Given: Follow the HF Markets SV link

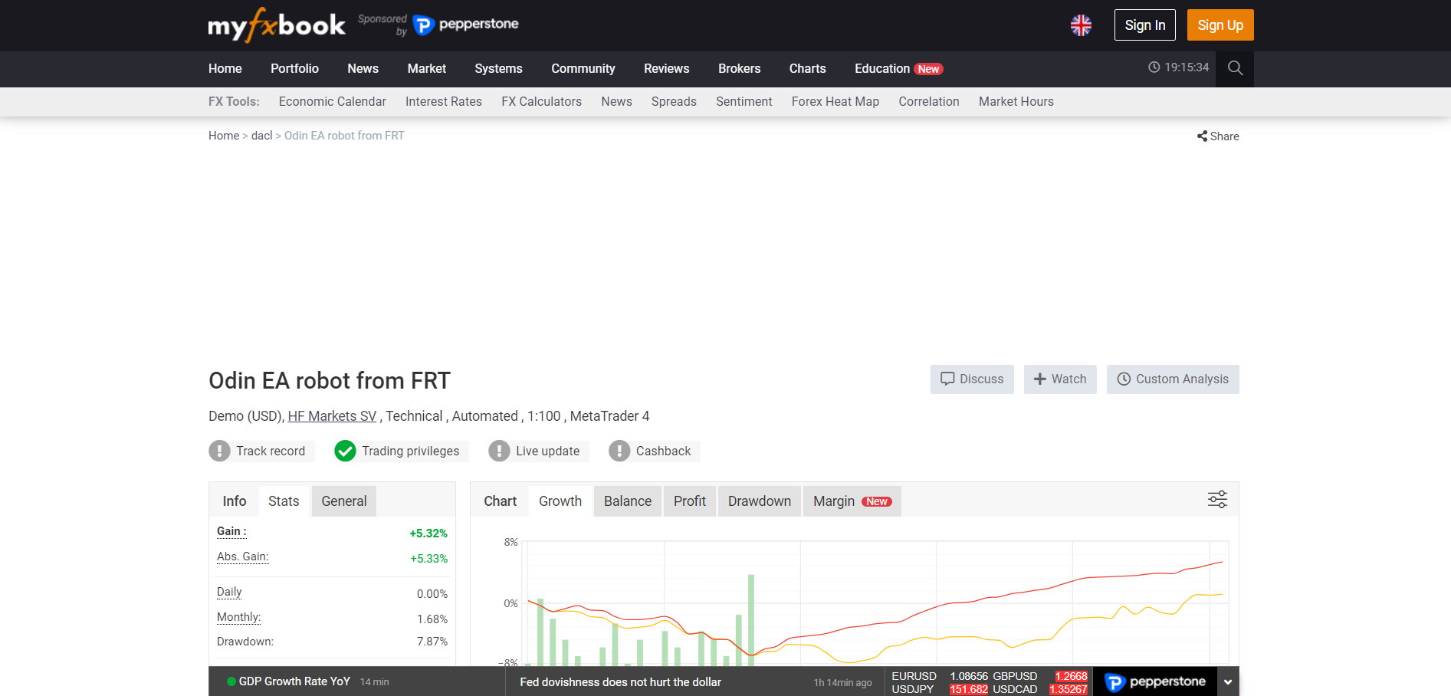Looking at the screenshot, I should [x=332, y=416].
